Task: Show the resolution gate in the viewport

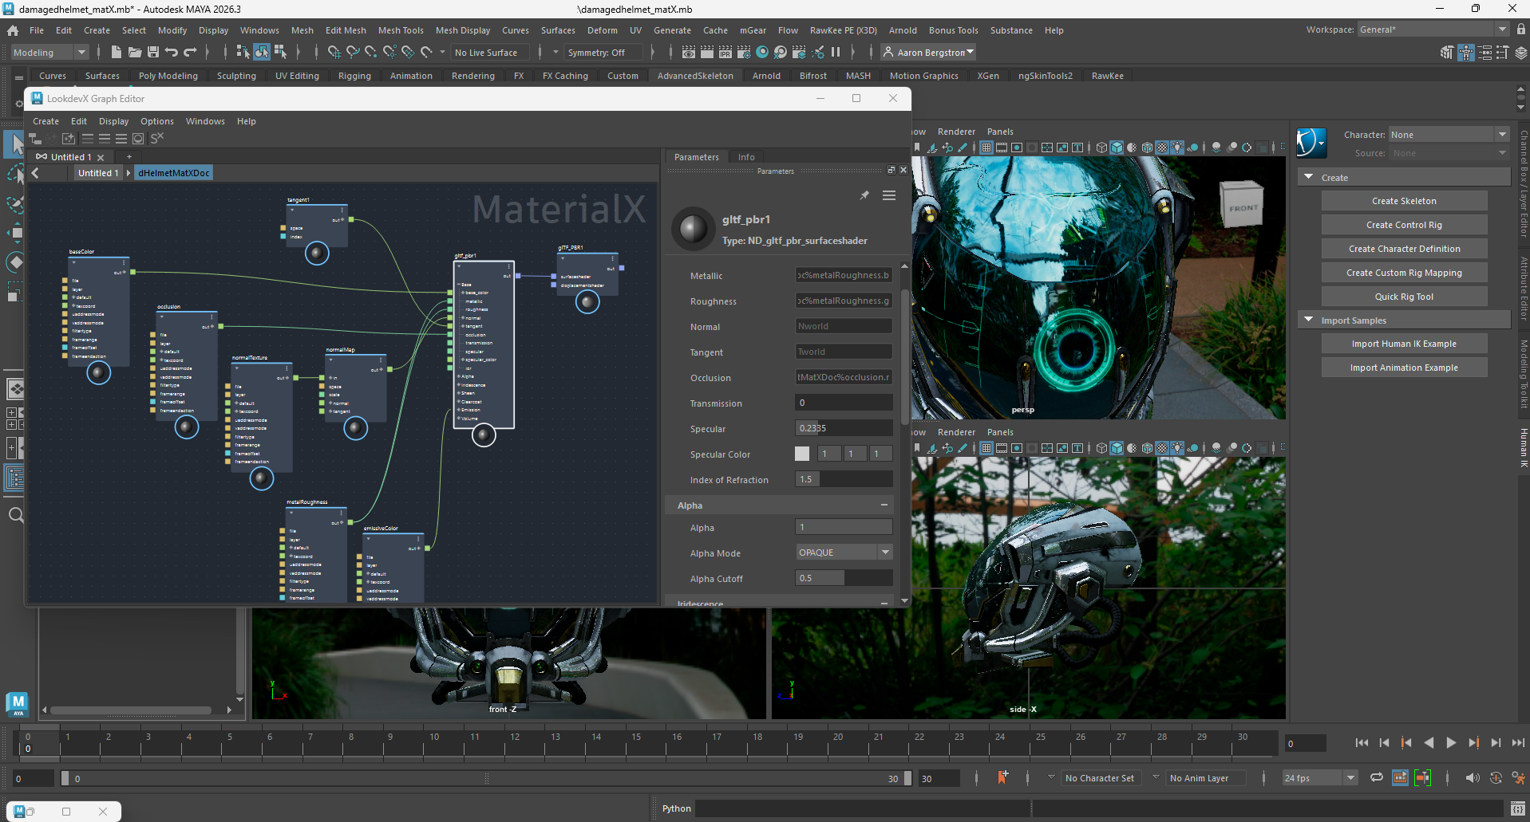Action: pyautogui.click(x=1017, y=147)
